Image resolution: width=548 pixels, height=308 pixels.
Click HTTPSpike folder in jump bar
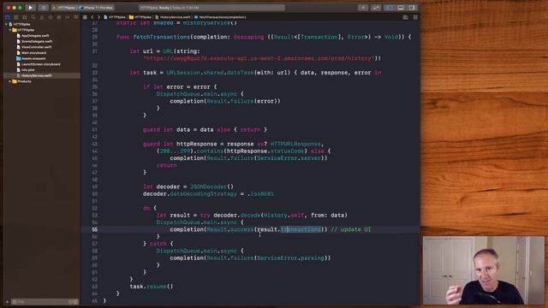click(x=140, y=17)
